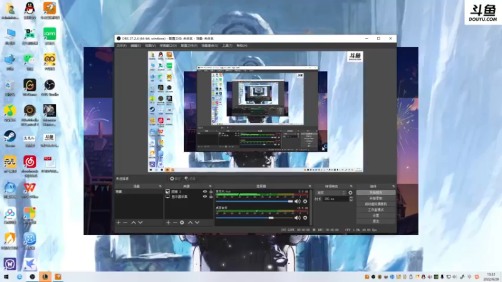This screenshot has height=282, width=502.
Task: Move scene up in scenes list
Action: [x=134, y=222]
